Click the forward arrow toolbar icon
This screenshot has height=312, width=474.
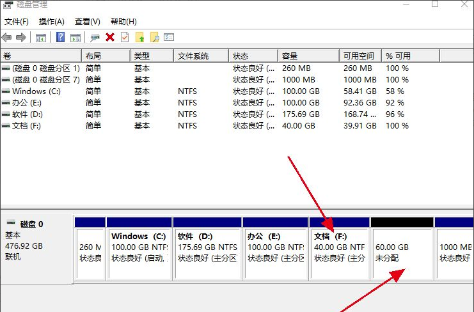[20, 38]
